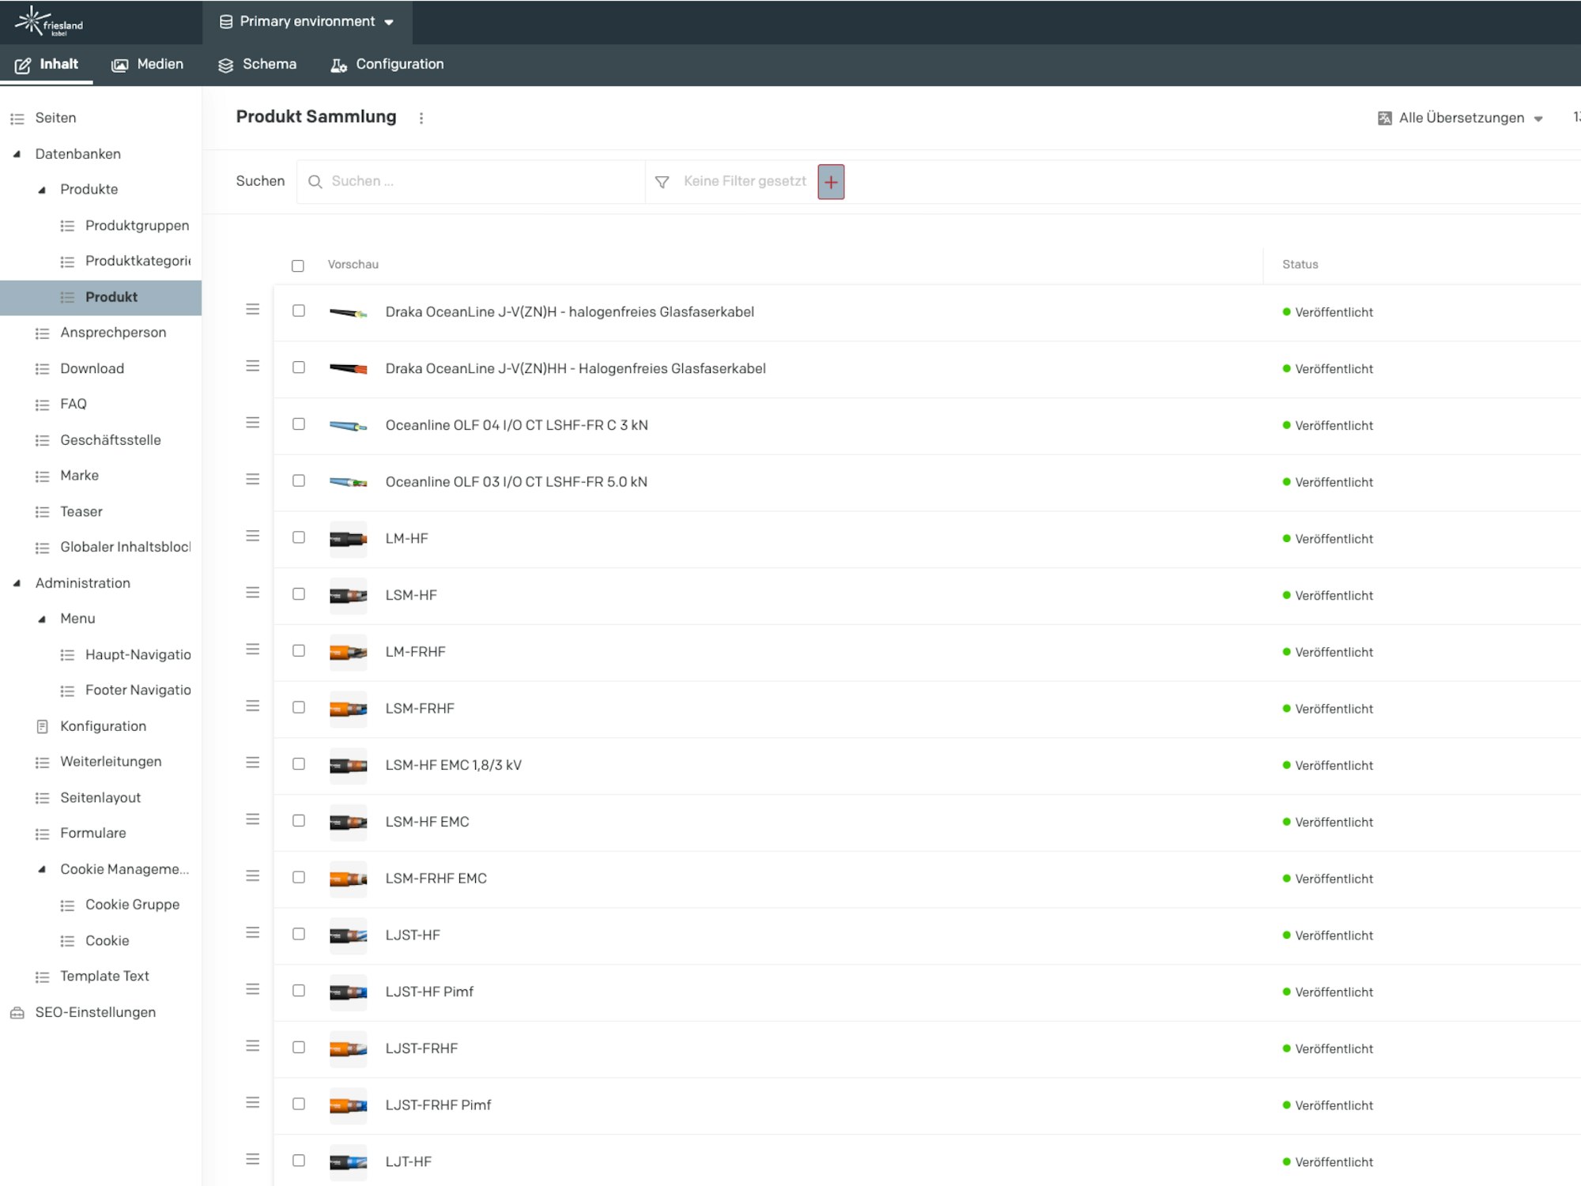1581x1186 pixels.
Task: Click the drag handle for the LM-HF row
Action: [253, 537]
